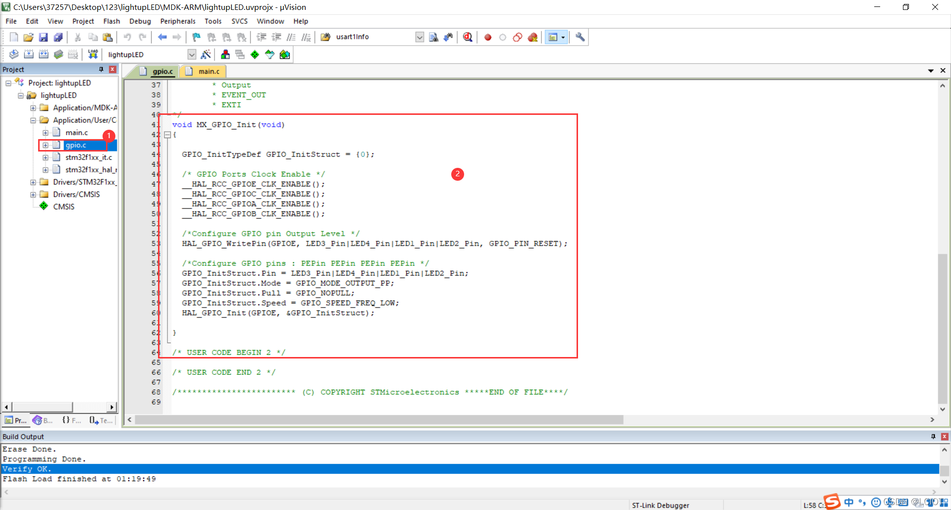
Task: Paste from clipboard toolbar icon
Action: click(x=107, y=37)
